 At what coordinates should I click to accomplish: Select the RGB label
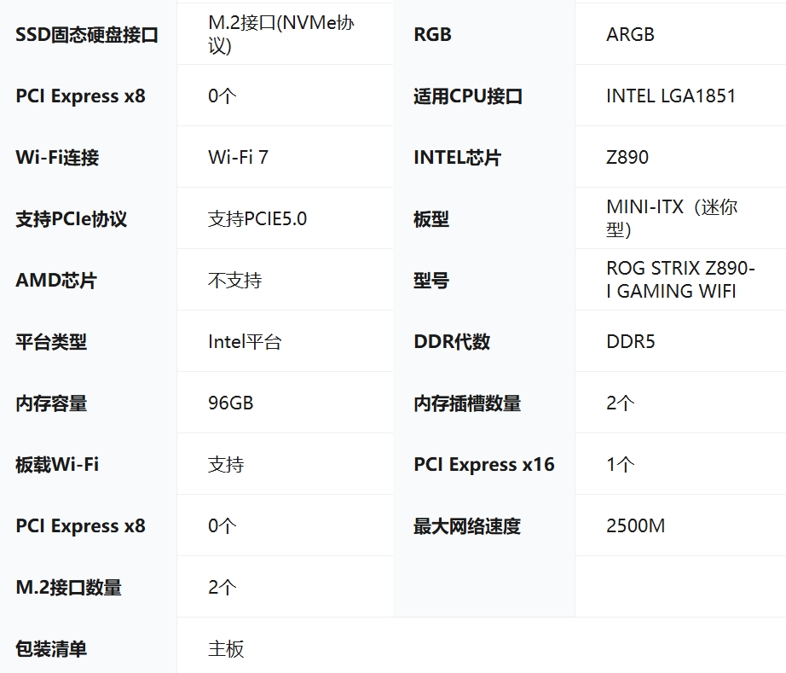click(x=432, y=35)
